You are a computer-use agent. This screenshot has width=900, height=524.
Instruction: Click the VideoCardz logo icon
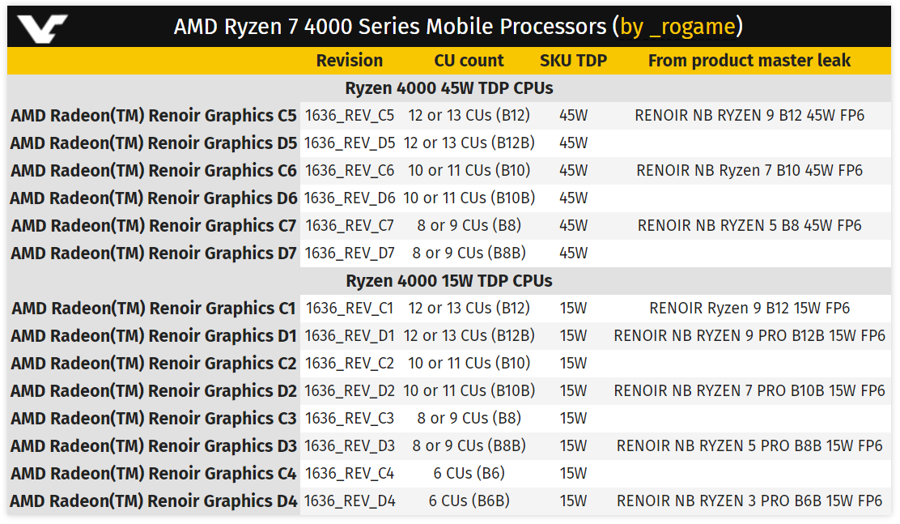coord(42,28)
